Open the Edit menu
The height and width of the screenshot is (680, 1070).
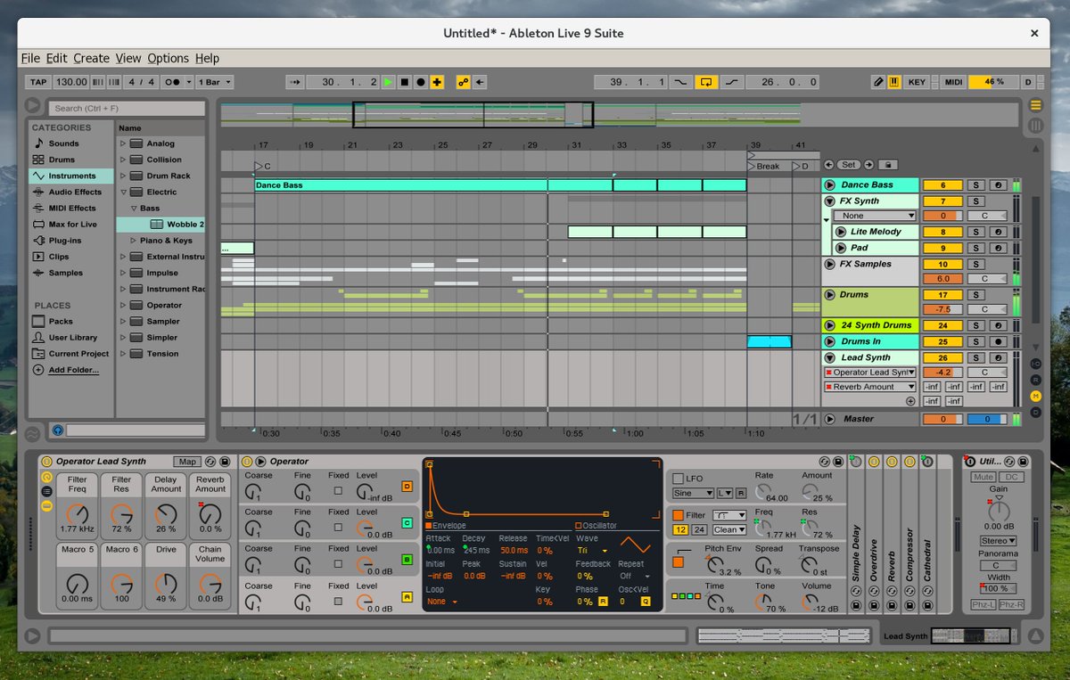coord(56,58)
